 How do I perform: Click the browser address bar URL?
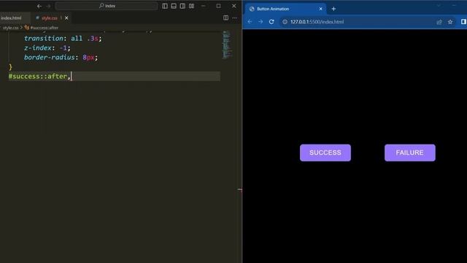tap(317, 22)
